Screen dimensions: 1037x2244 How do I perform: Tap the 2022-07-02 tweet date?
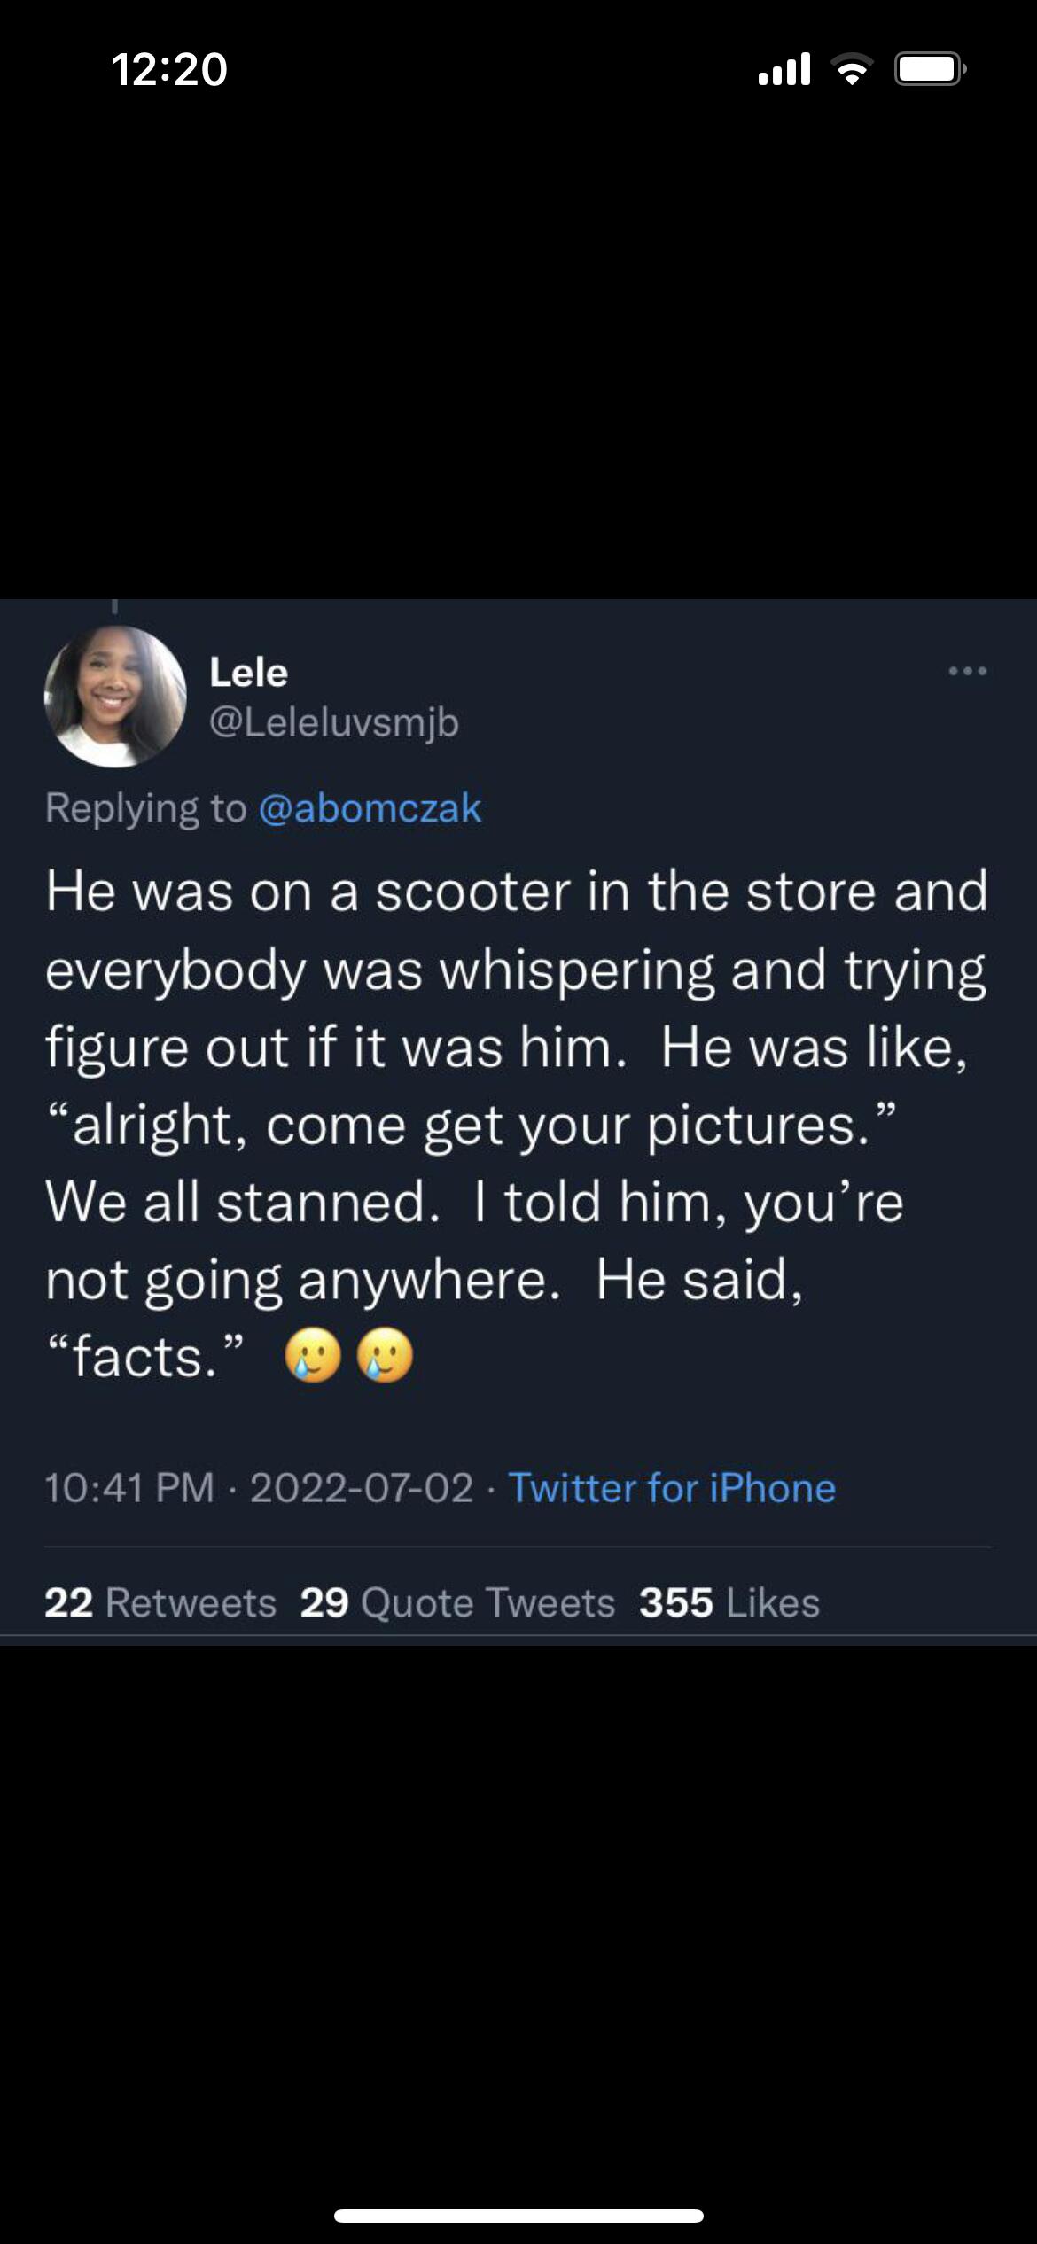362,1488
